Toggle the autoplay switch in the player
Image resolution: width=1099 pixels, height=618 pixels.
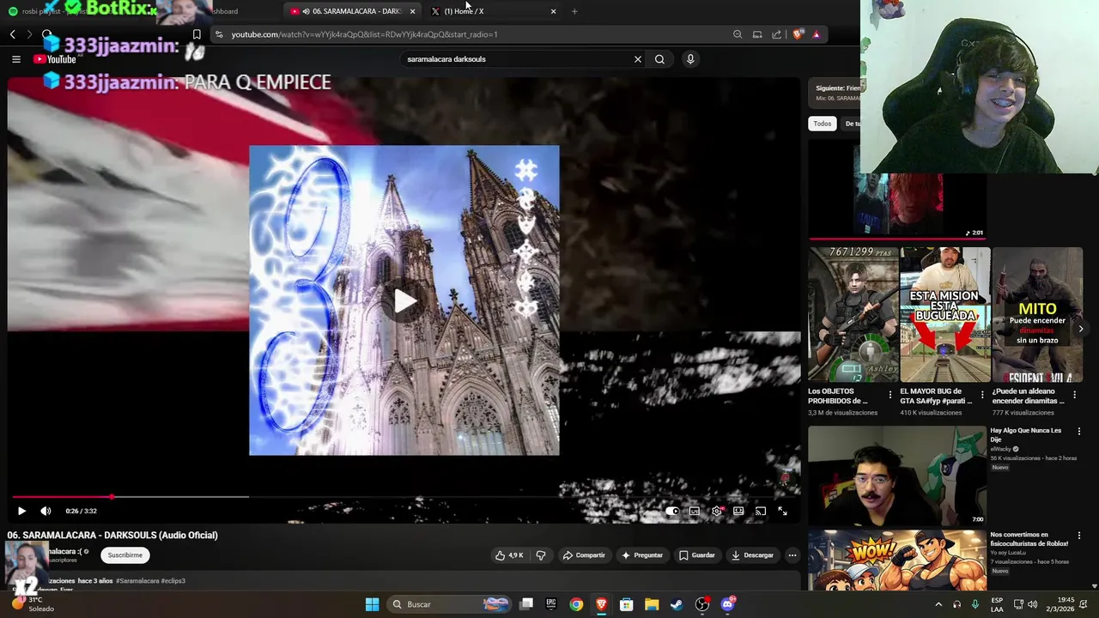tap(672, 511)
